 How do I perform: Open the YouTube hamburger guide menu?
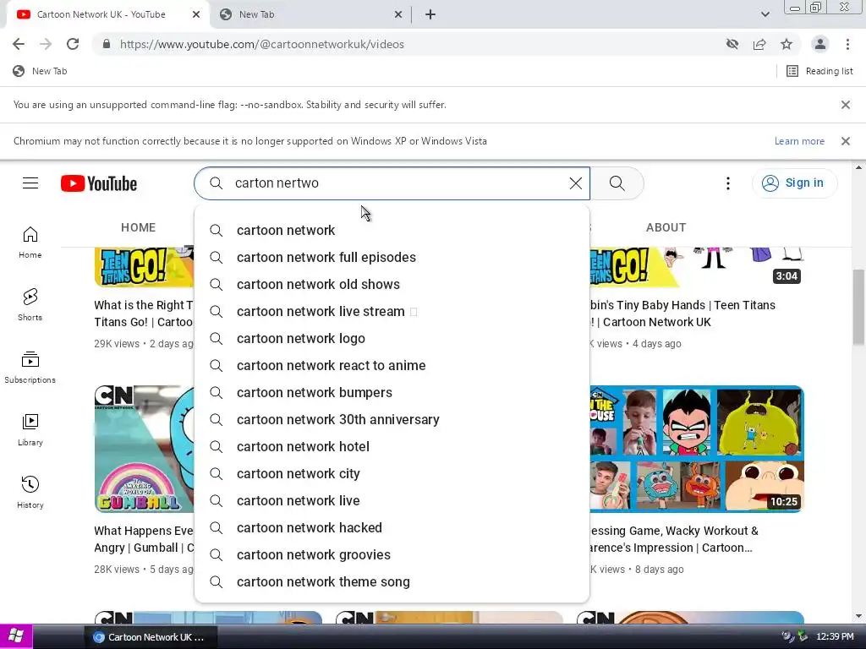click(x=30, y=183)
